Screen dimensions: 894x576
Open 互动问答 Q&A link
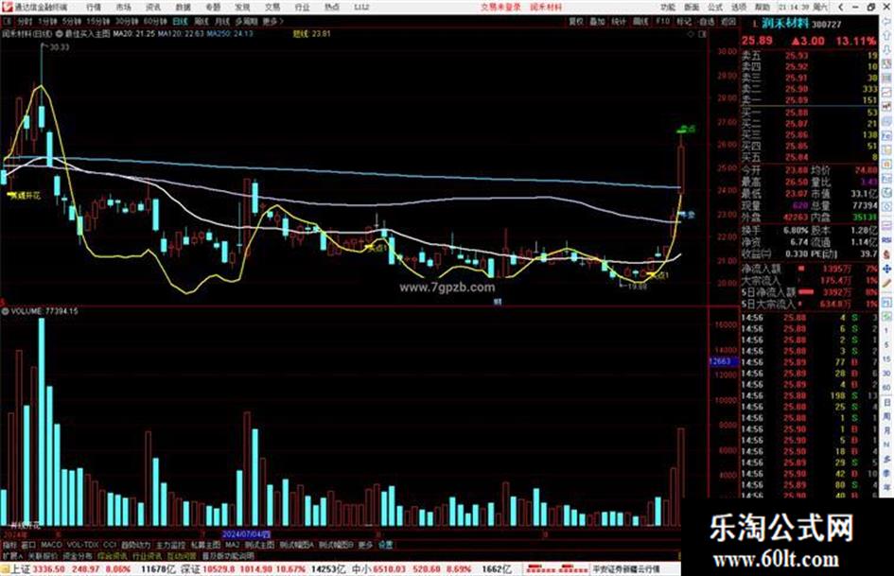(x=182, y=555)
